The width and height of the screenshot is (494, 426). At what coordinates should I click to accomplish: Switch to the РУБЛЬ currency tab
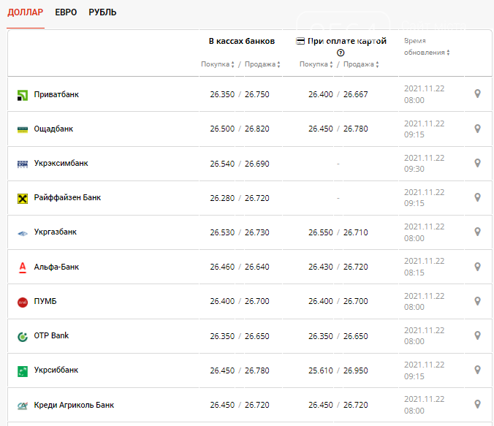[x=102, y=12]
